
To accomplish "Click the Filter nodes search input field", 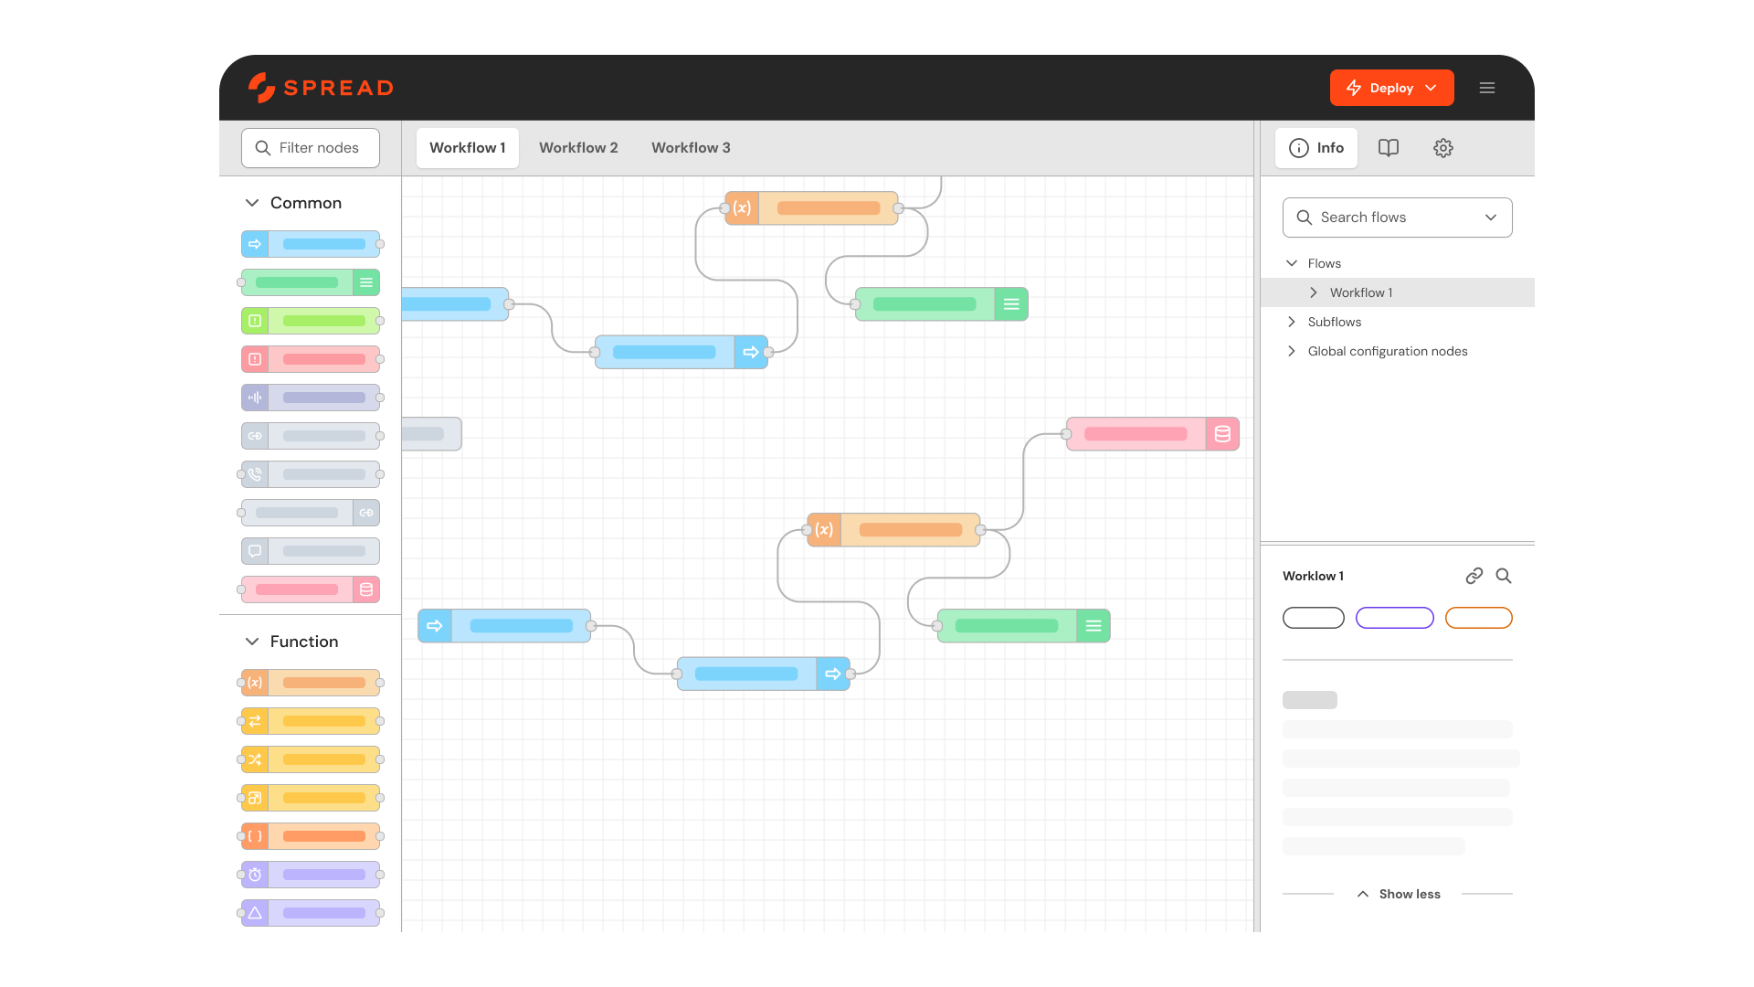I will point(310,147).
